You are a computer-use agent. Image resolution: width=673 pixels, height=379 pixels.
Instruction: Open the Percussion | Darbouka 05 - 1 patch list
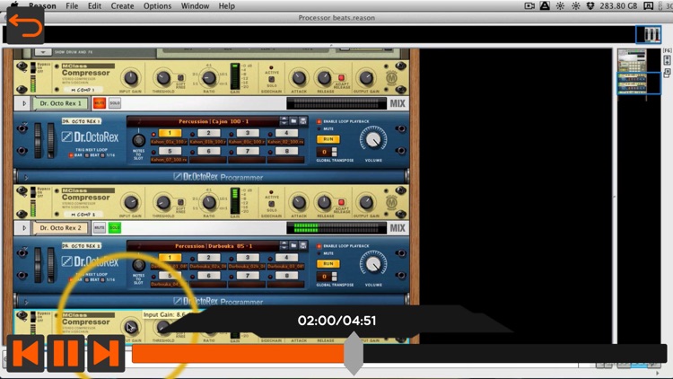tap(214, 246)
